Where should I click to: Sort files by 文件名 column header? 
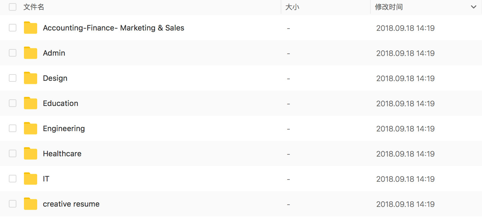pyautogui.click(x=34, y=7)
